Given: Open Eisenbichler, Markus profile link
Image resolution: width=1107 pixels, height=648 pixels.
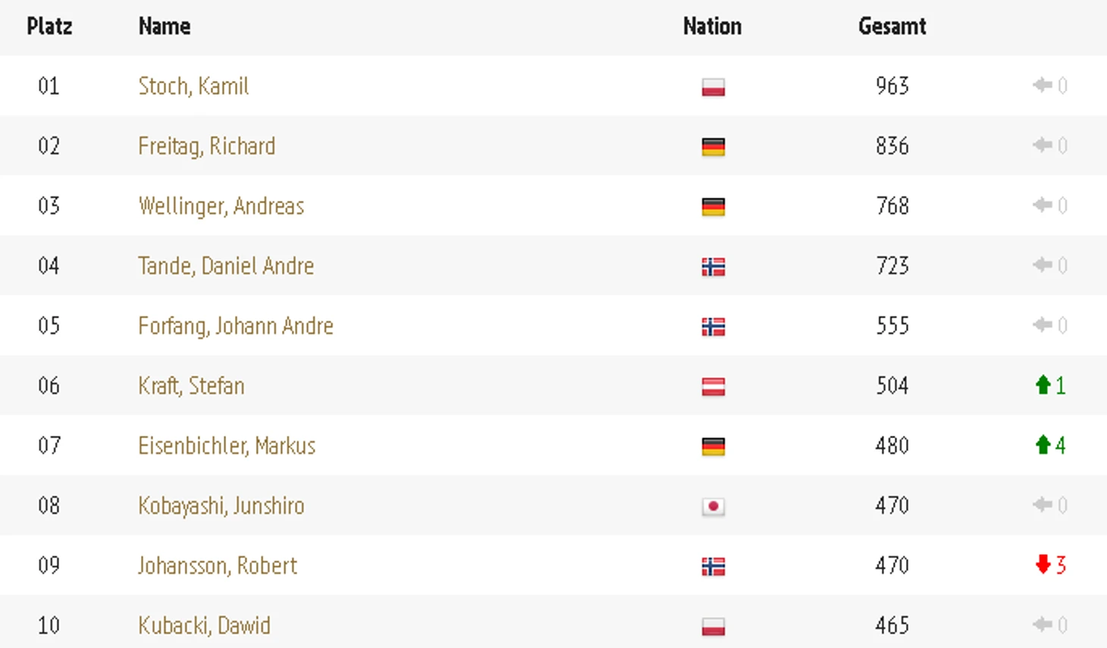Looking at the screenshot, I should [x=227, y=446].
